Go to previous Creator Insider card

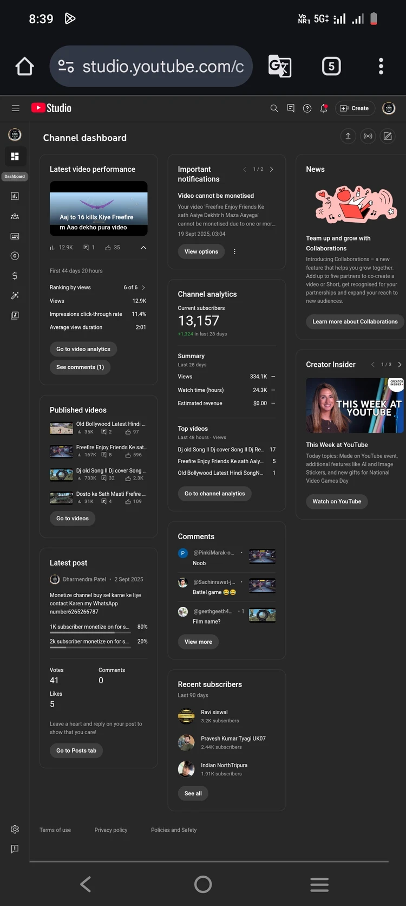pos(372,365)
